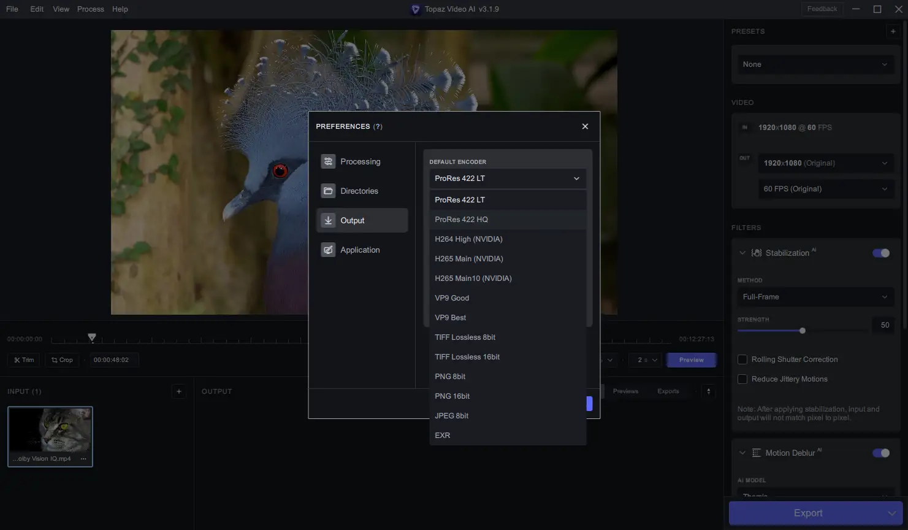Screen dimensions: 908x530
Task: Open the View menu
Action: coord(61,9)
